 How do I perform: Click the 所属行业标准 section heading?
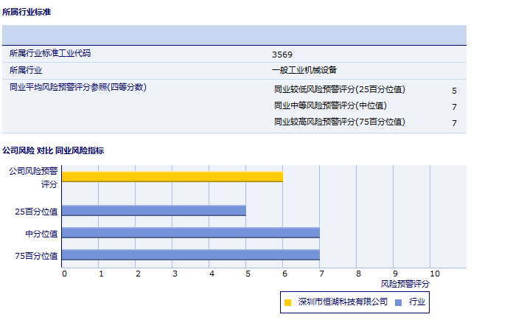tap(27, 13)
